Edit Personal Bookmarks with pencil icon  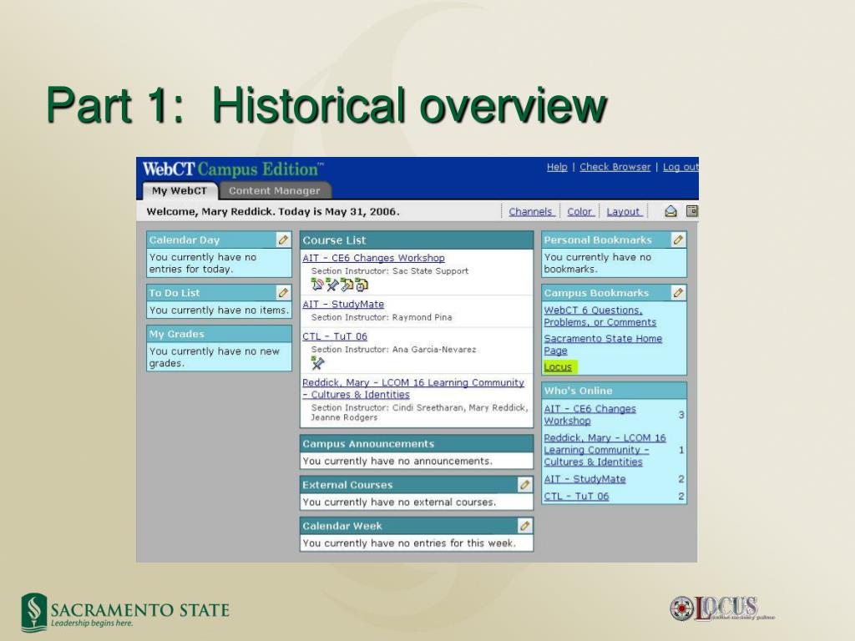(678, 240)
